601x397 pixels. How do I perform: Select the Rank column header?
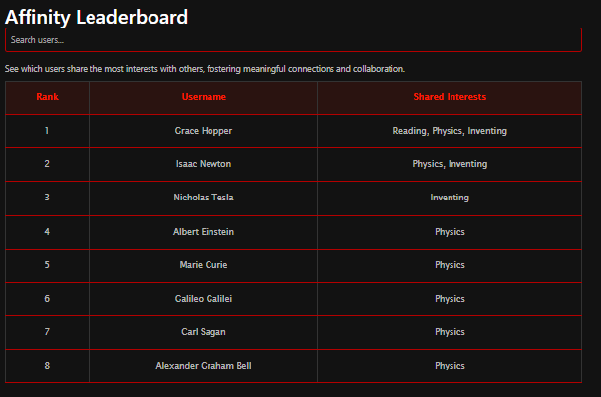(x=47, y=97)
